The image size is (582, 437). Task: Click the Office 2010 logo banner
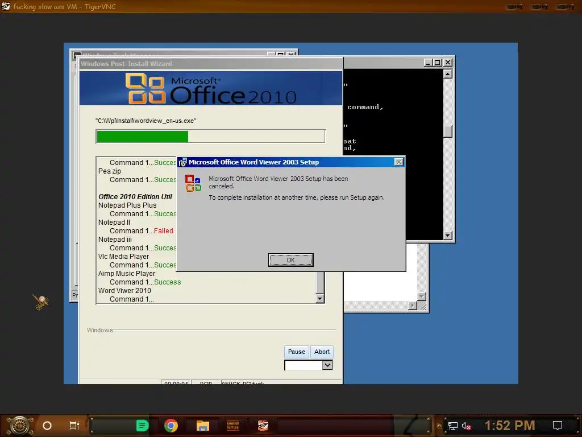tap(211, 88)
